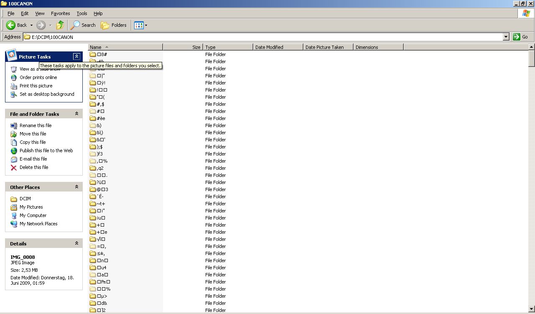The image size is (535, 314).
Task: Open the Views dropdown button
Action: coord(140,25)
